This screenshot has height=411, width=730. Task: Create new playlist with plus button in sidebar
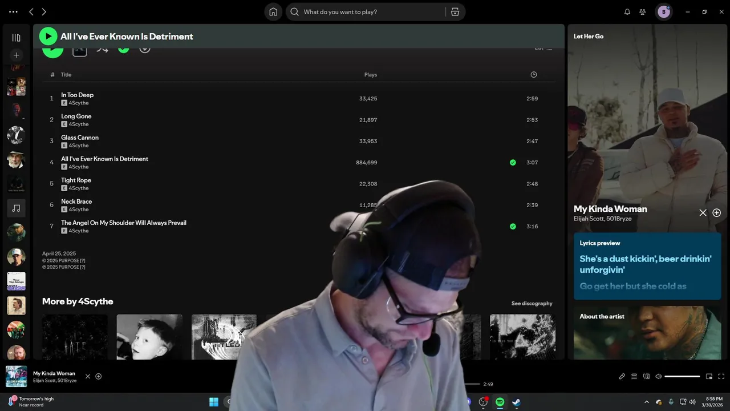16,55
